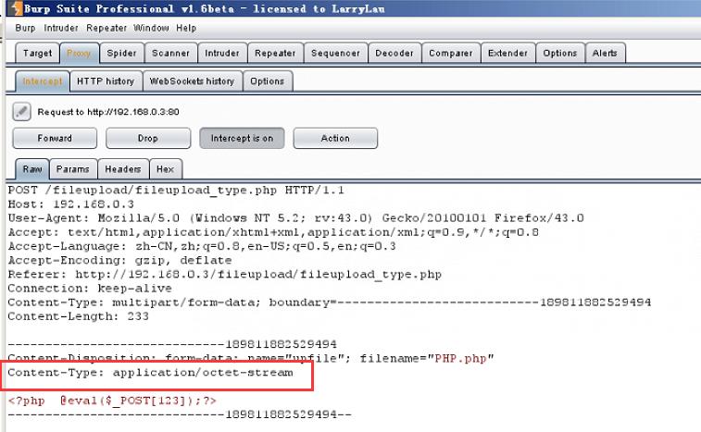The image size is (701, 432).
Task: Open the Decoder tab
Action: click(394, 53)
